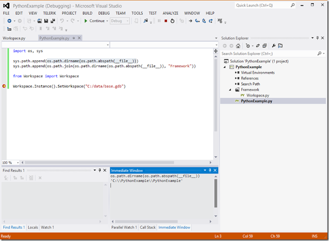This screenshot has width=329, height=241.
Task: Click the Solution Explorer Home icon
Action: pyautogui.click(x=238, y=46)
